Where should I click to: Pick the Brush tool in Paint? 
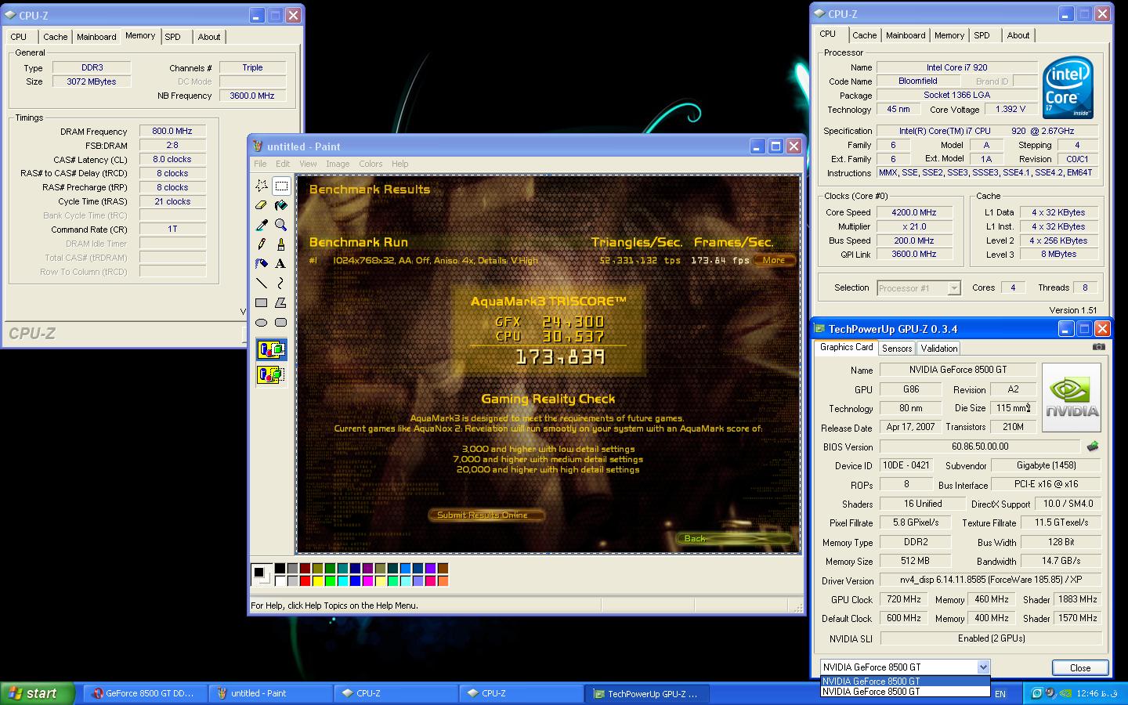(x=281, y=244)
